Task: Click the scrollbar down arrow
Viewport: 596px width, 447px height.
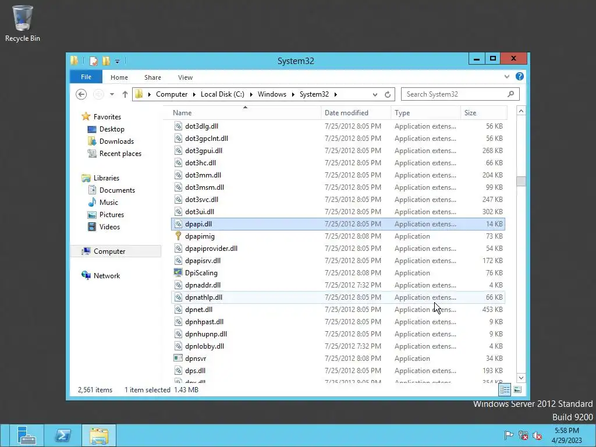Action: point(521,378)
